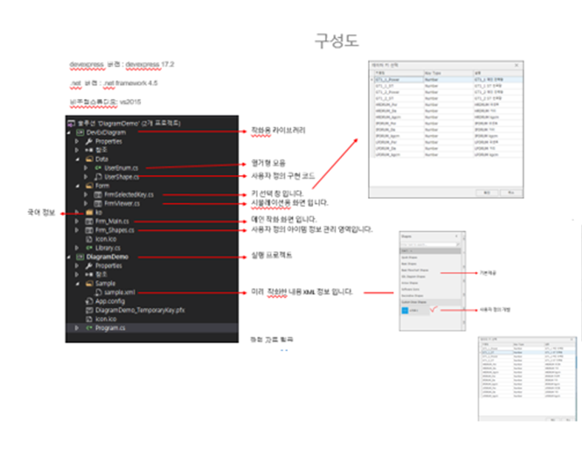Click the form icon beside FrmSelectedKey.cs
This screenshot has width=582, height=464.
click(x=98, y=194)
